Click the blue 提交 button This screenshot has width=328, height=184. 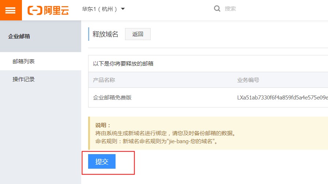[x=102, y=162]
